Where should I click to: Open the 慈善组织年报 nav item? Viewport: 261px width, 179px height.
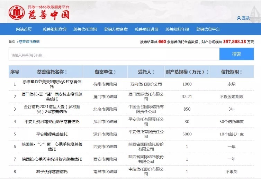[177, 29]
